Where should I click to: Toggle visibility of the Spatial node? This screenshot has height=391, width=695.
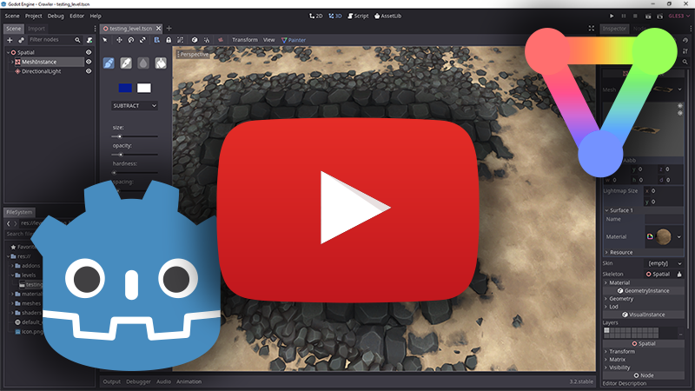pos(89,52)
